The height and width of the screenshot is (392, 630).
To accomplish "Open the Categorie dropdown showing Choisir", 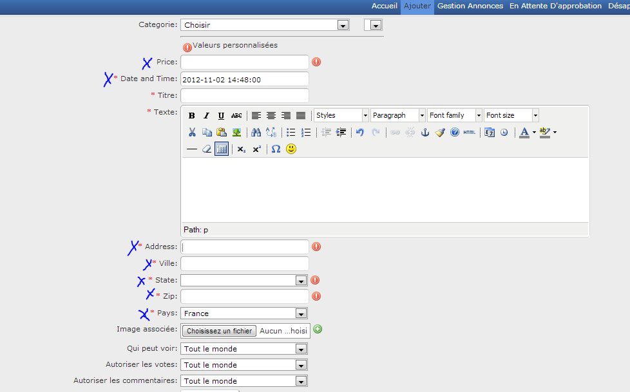I will coord(265,25).
